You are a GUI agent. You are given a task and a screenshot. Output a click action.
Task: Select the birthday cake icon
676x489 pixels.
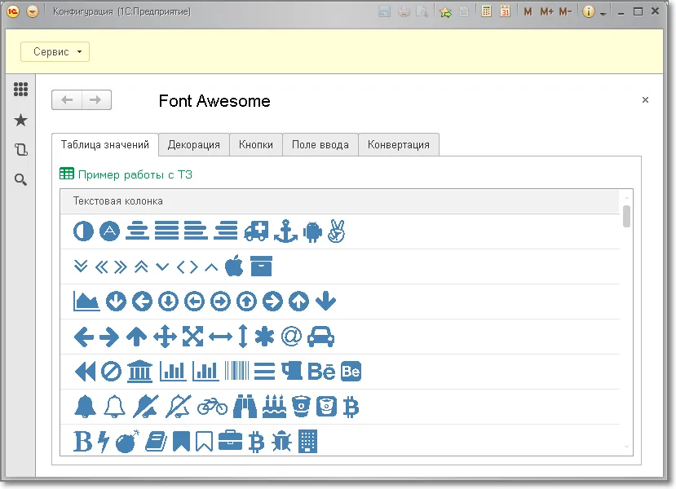point(274,407)
